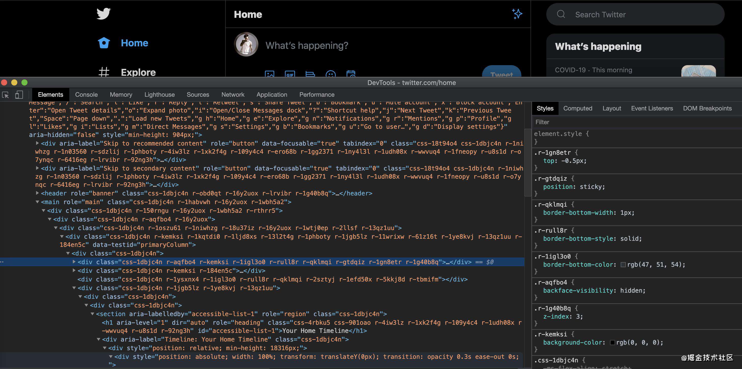Collapse the primaryColumn div node

pyautogui.click(x=62, y=236)
